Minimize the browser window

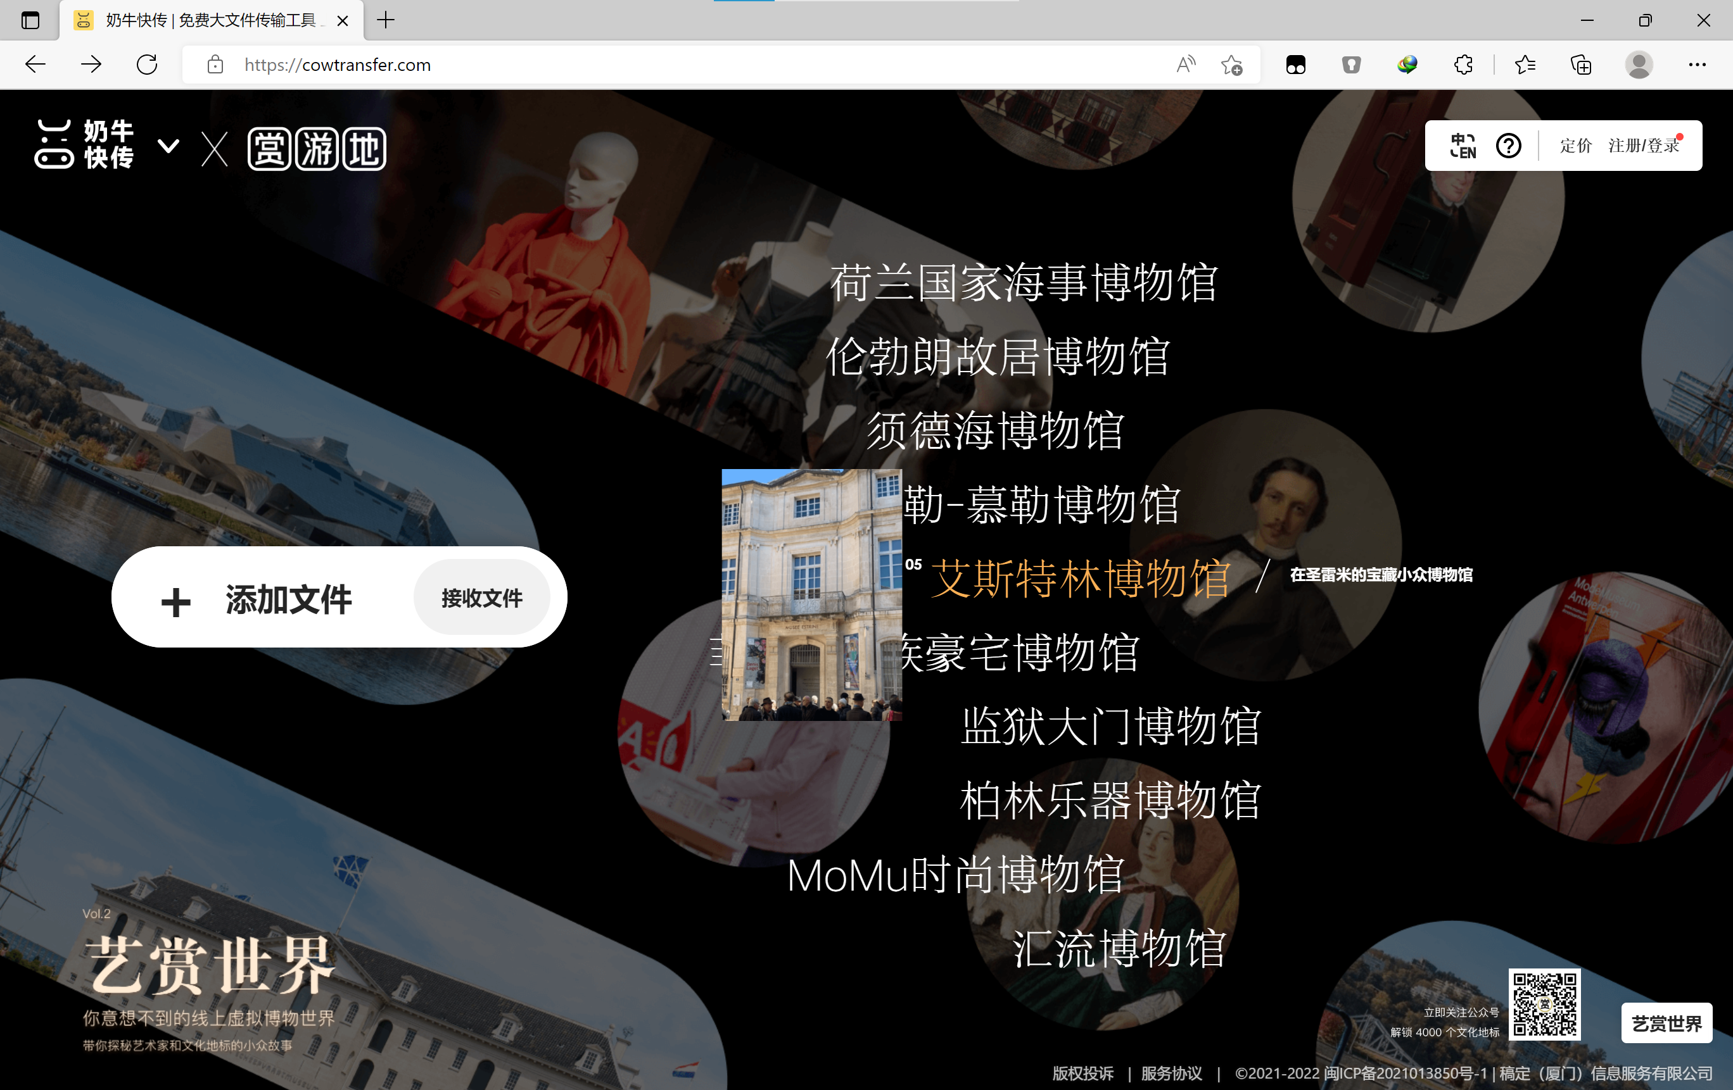point(1587,20)
